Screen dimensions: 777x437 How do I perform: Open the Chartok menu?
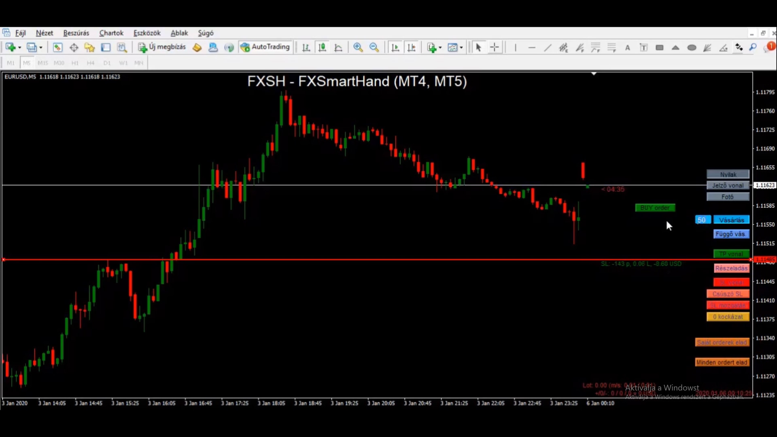click(111, 33)
